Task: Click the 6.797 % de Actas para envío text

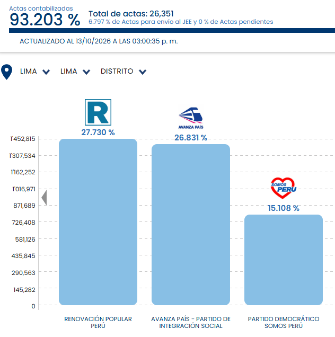Action: point(181,22)
